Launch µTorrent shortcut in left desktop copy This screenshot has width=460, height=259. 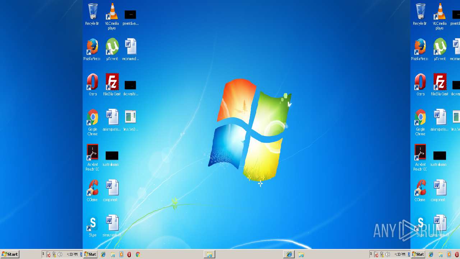(112, 50)
